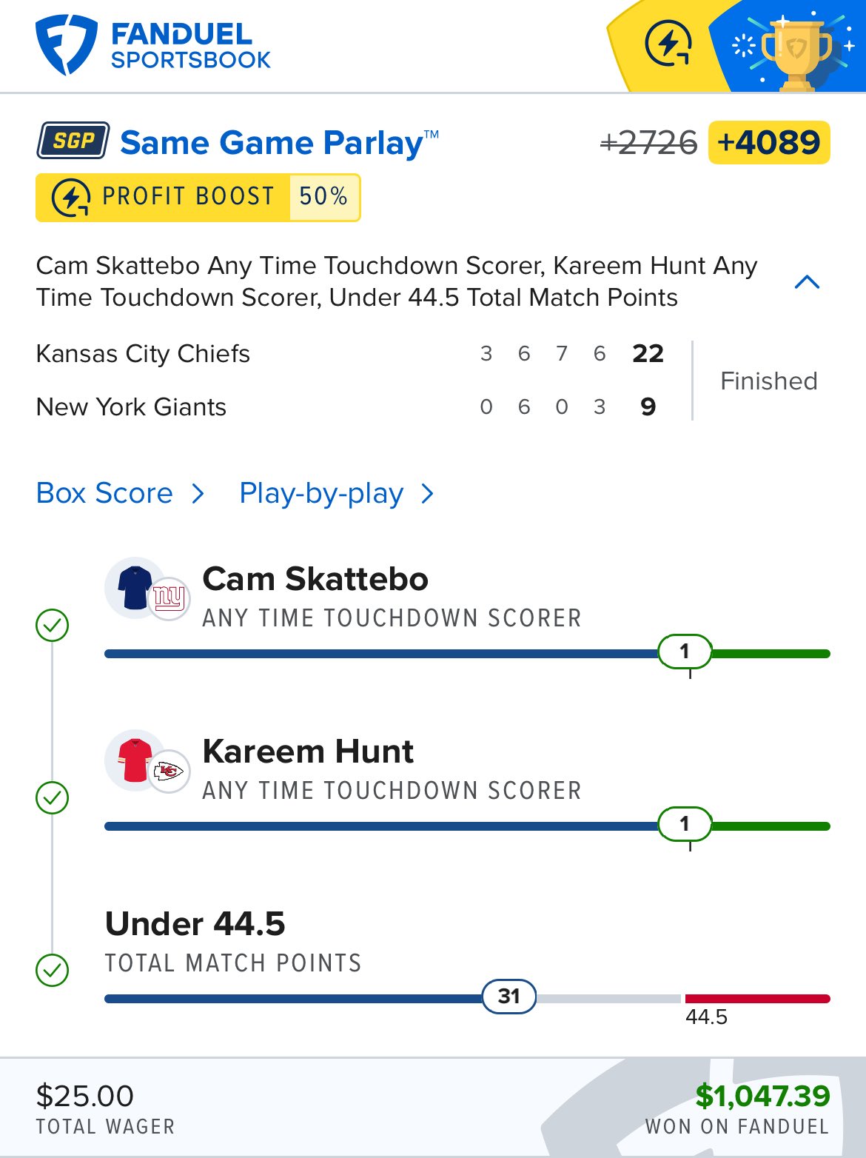Tap the Chiefs team logo badge
Viewport: 866px width, 1158px height.
(x=169, y=772)
